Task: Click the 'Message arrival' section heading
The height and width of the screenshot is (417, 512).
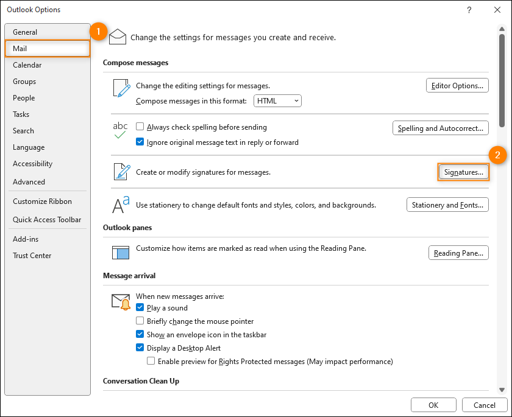Action: pyautogui.click(x=129, y=276)
